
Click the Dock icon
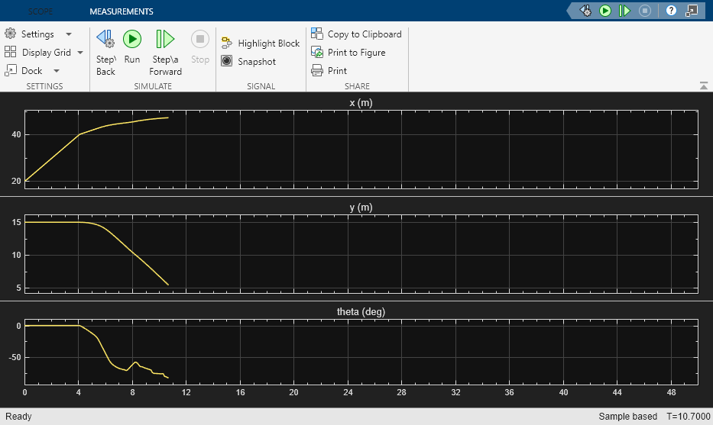(11, 70)
